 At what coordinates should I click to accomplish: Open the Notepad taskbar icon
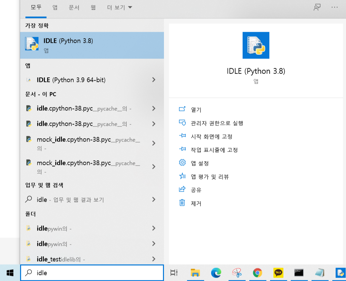click(320, 273)
